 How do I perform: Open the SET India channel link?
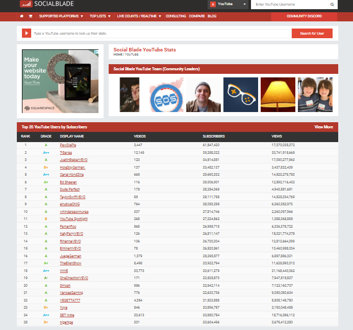tap(67, 315)
